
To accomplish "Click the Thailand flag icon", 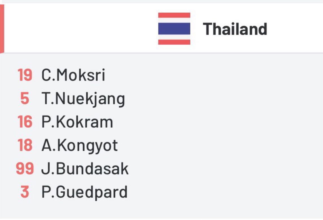I will 174,29.
